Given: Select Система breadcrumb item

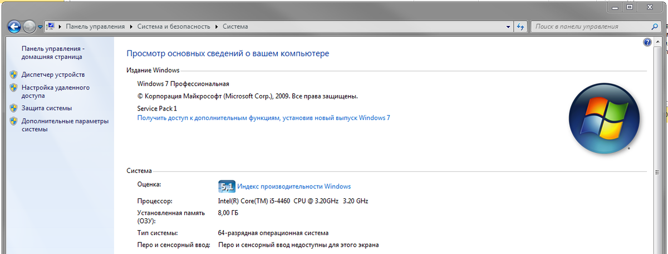Looking at the screenshot, I should coord(235,26).
